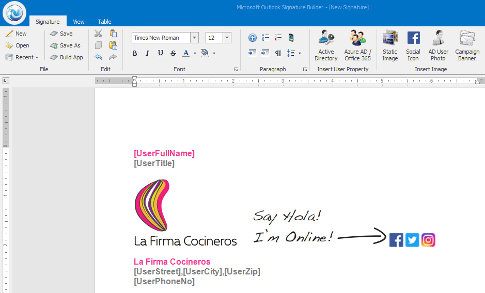Viewport: 485px width, 293px height.
Task: Click the line spacing icon
Action: [x=291, y=53]
